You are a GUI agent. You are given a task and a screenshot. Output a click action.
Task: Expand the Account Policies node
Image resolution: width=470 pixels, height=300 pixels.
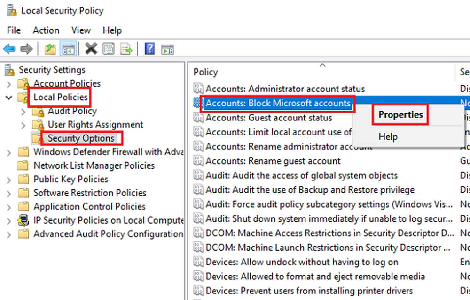pyautogui.click(x=9, y=84)
